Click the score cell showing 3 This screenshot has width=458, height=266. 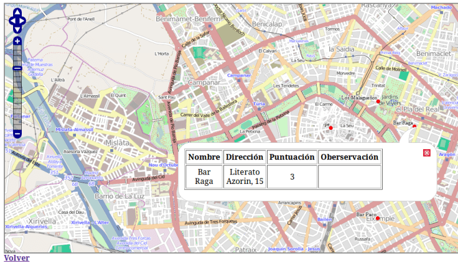click(x=292, y=177)
